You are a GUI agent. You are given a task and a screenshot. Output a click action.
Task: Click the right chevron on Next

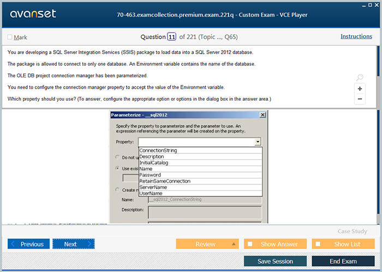89,244
